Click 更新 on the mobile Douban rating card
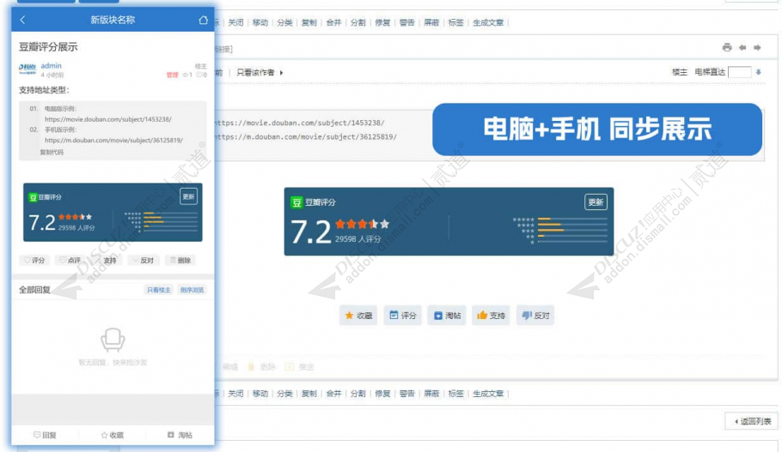The width and height of the screenshot is (782, 452). click(x=188, y=196)
